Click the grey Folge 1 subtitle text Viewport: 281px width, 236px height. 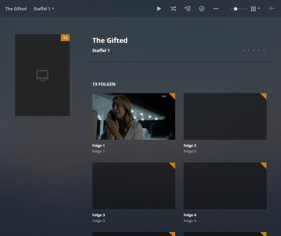point(98,152)
